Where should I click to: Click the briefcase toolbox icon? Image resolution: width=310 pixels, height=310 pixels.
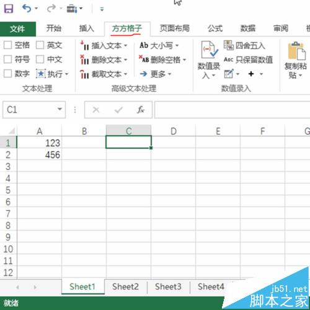(72, 9)
